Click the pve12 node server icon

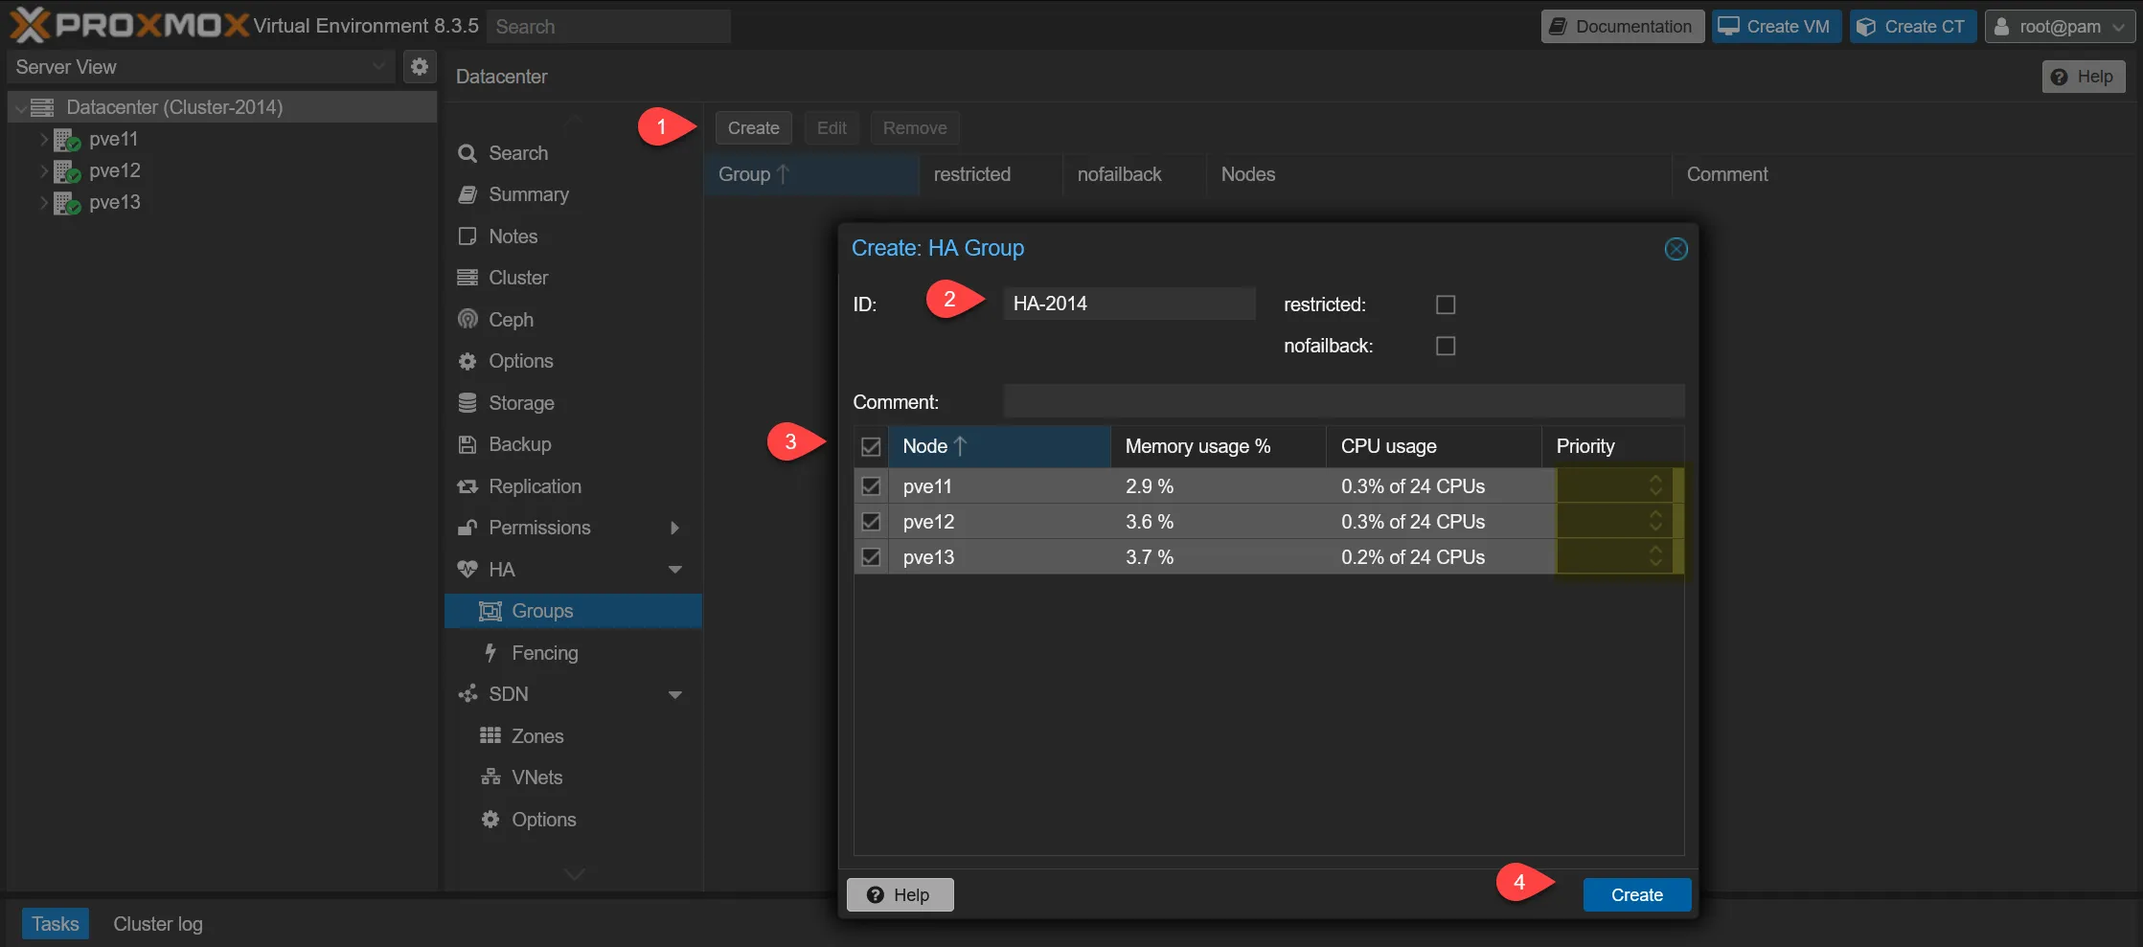[x=66, y=171]
